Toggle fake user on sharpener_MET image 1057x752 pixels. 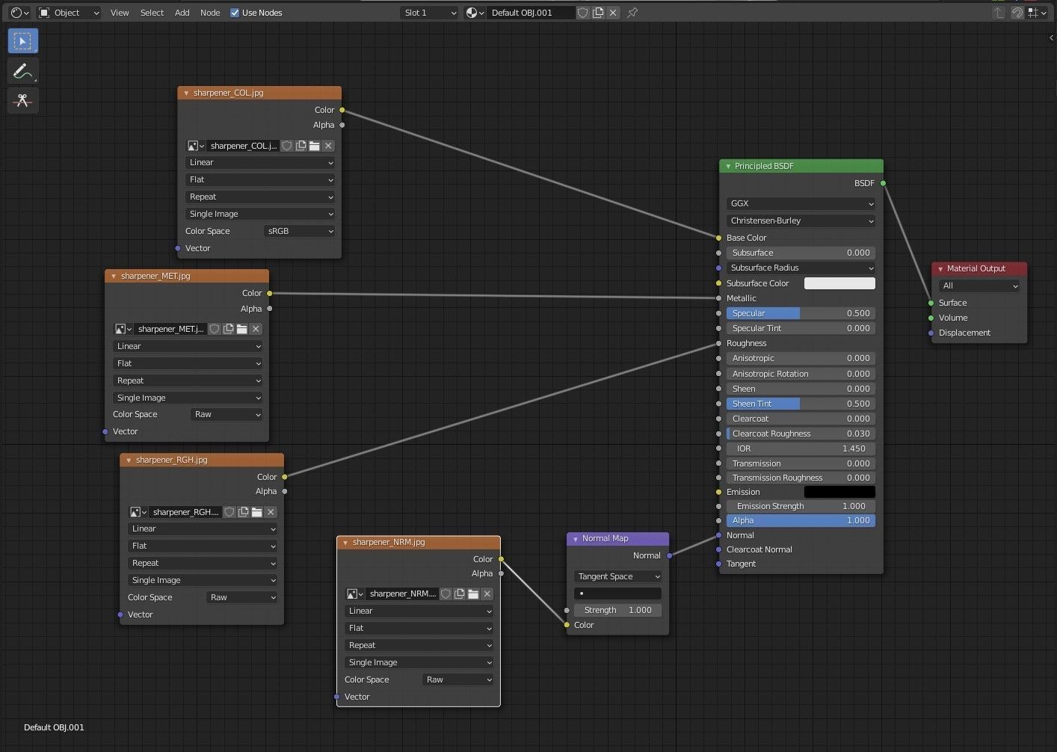tap(215, 329)
